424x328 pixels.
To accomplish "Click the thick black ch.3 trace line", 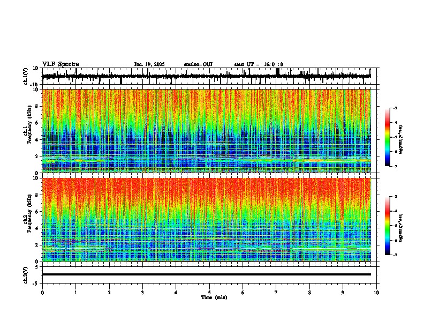I will pos(207,274).
